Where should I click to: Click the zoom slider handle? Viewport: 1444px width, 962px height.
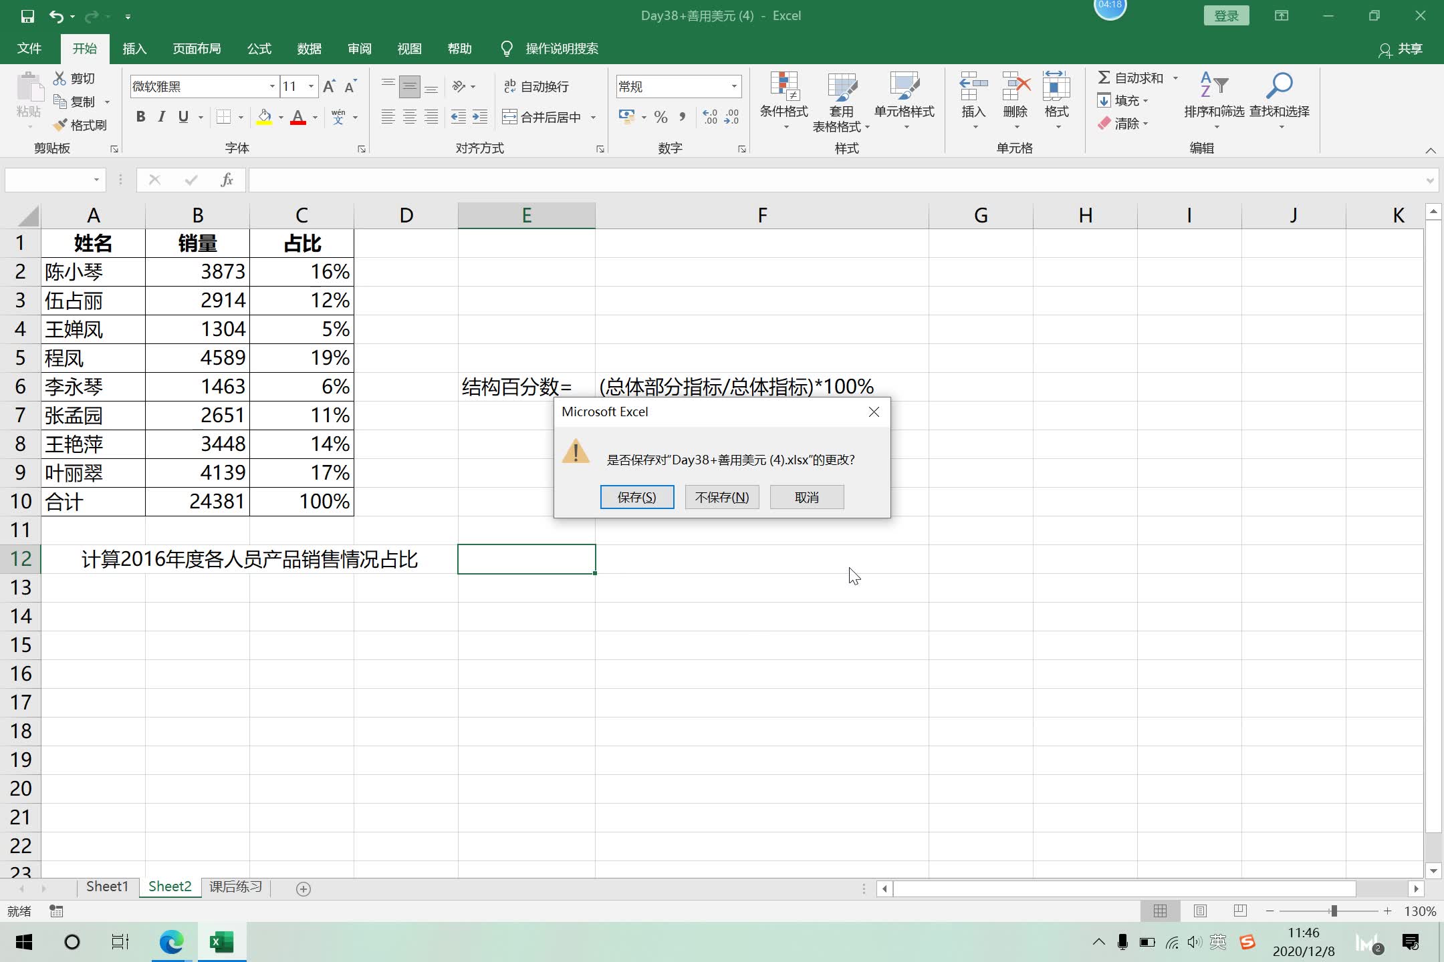click(1334, 911)
